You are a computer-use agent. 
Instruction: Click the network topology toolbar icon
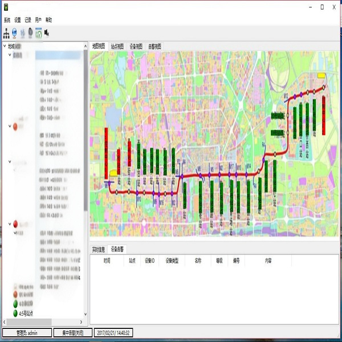click(x=6, y=32)
